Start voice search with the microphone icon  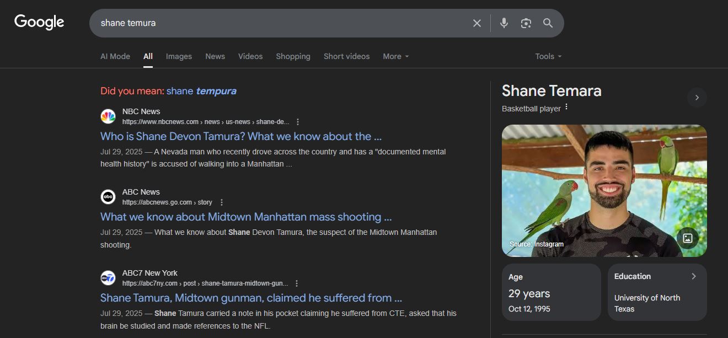point(504,23)
